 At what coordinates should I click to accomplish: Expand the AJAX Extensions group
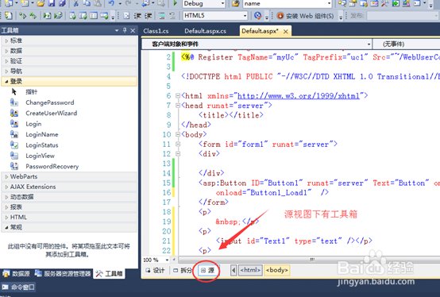(69, 187)
